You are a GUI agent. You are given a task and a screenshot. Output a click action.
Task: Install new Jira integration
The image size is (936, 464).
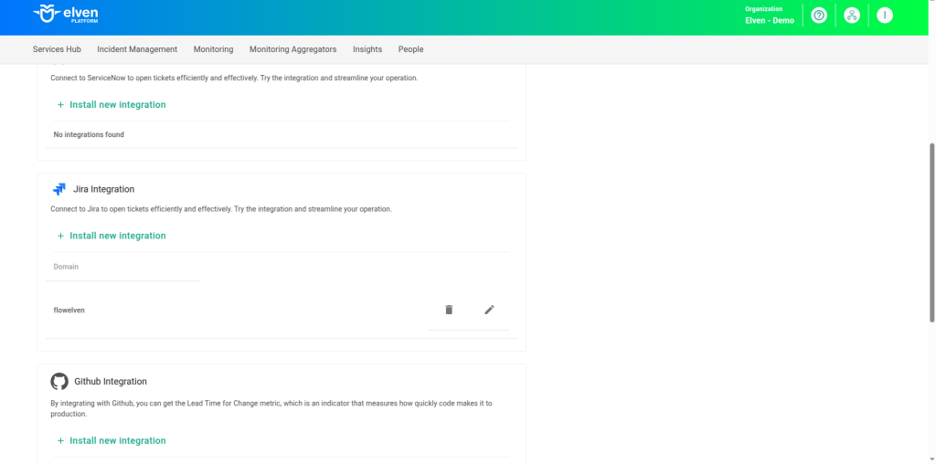pyautogui.click(x=112, y=236)
